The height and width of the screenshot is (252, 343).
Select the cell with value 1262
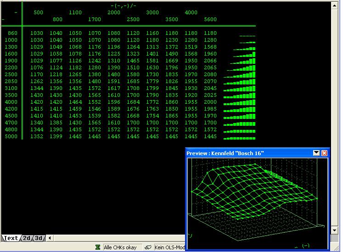37,81
